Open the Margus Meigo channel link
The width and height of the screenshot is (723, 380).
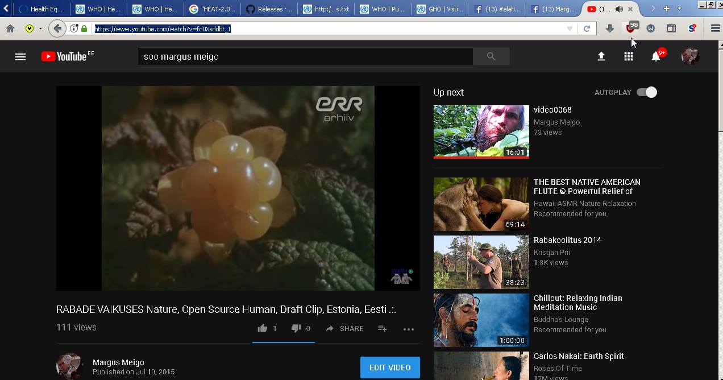pyautogui.click(x=118, y=362)
